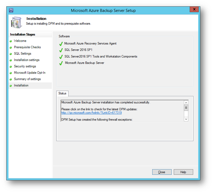Click green dot beside Security settings

11,67
